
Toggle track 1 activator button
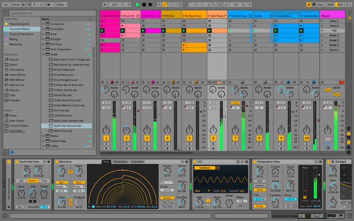click(106, 138)
